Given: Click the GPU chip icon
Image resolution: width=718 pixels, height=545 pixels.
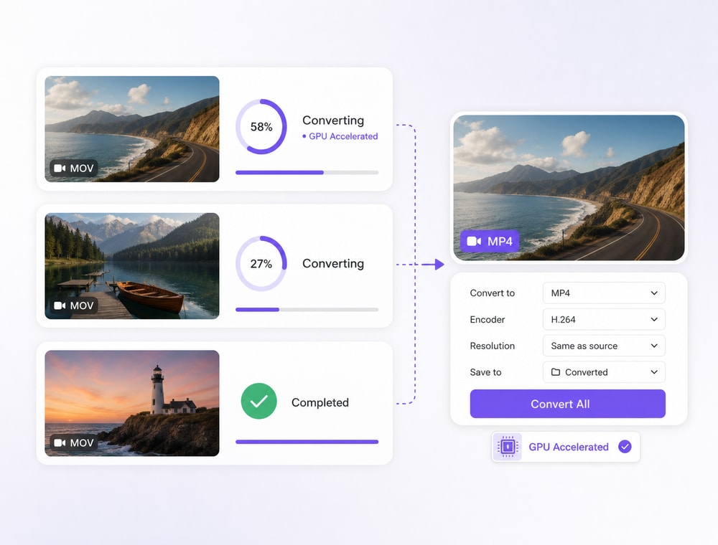Looking at the screenshot, I should tap(508, 446).
